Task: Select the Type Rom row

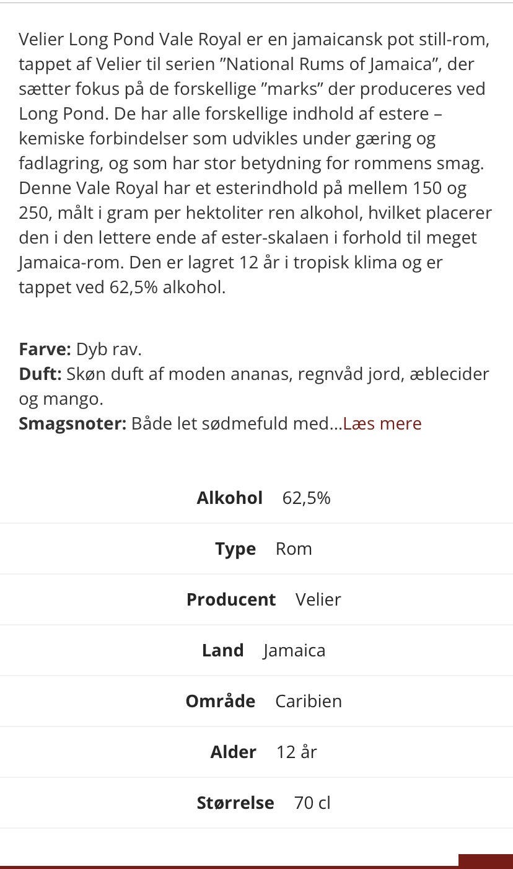Action: 256,549
